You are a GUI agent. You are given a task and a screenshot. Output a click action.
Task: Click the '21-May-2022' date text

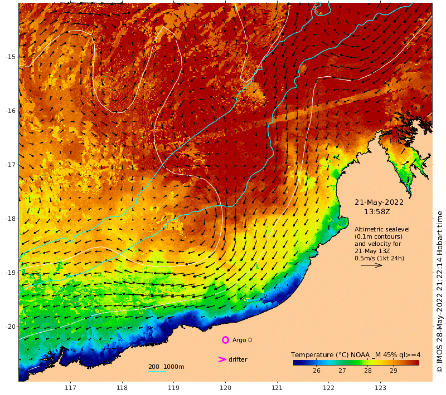coord(379,203)
